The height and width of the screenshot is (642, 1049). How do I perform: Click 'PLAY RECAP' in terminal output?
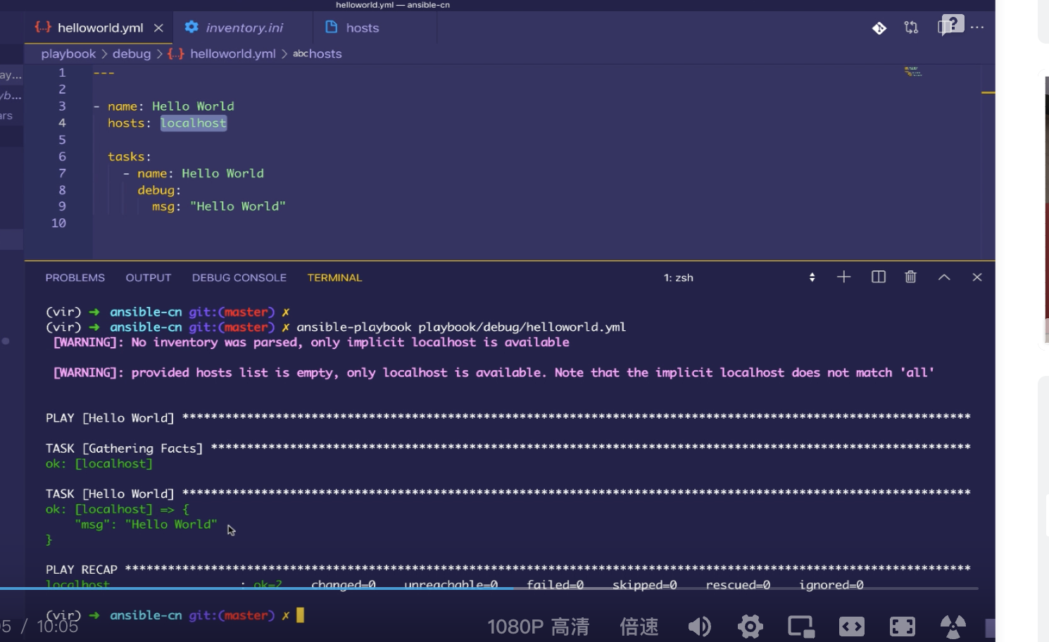82,570
